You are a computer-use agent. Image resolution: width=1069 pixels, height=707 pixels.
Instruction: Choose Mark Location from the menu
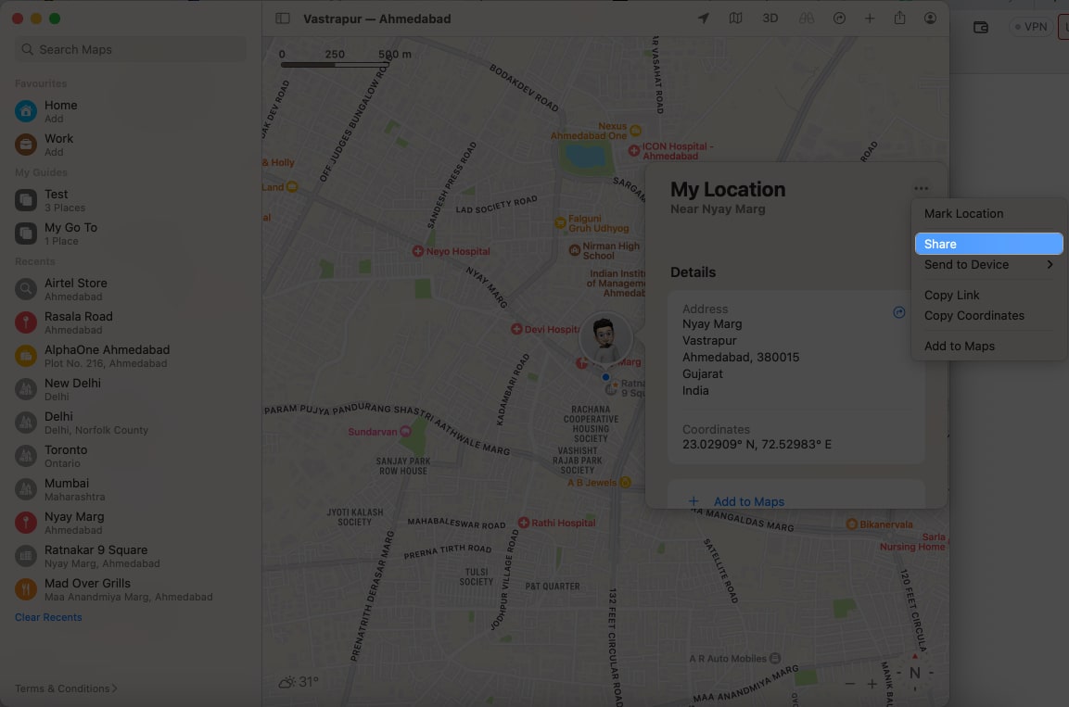[x=988, y=214]
